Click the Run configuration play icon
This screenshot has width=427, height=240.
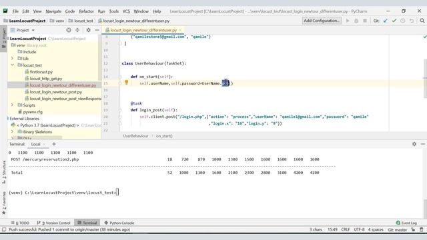click(x=348, y=21)
